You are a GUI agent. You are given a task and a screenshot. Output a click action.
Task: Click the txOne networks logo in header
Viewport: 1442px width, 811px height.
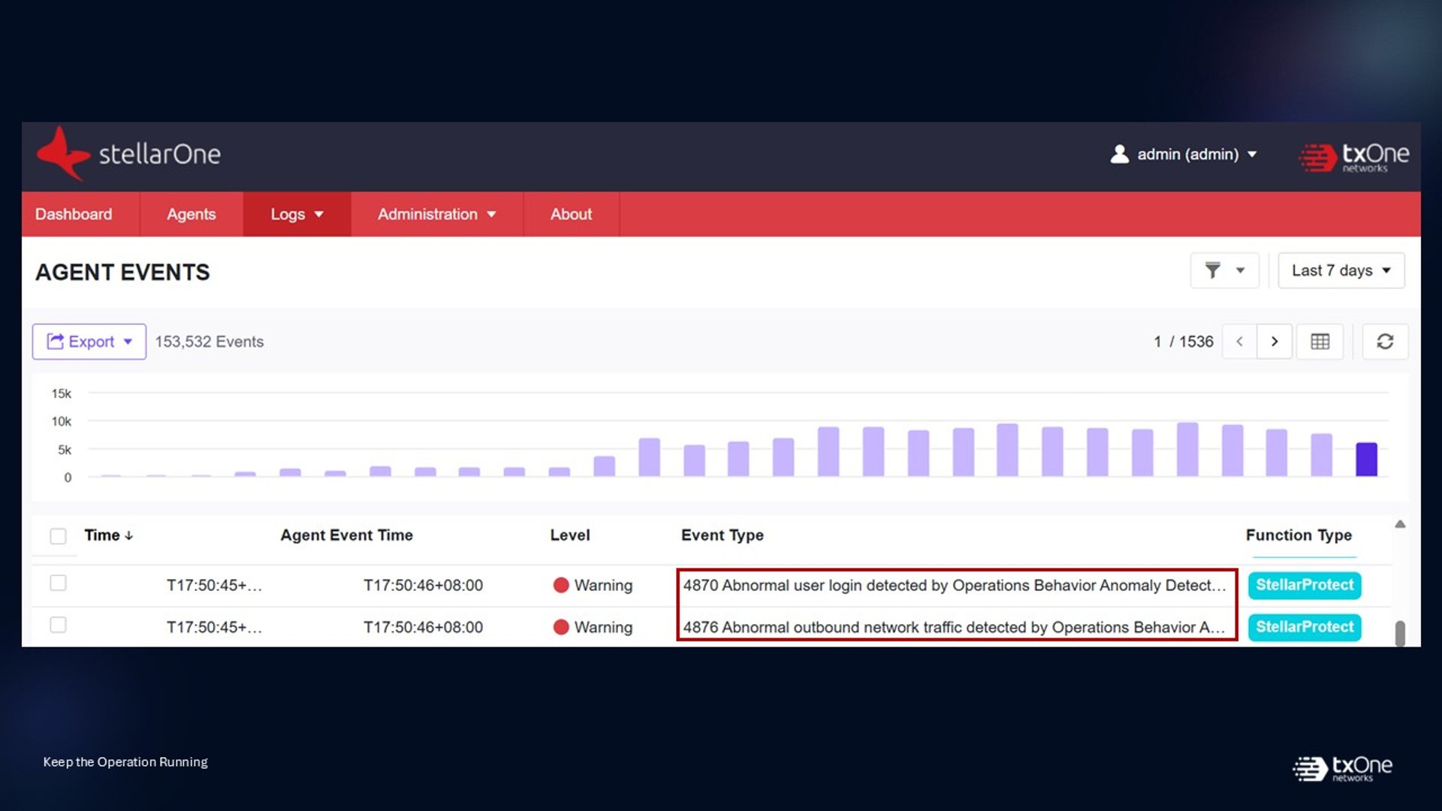coord(1353,156)
